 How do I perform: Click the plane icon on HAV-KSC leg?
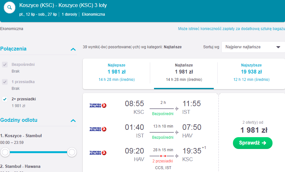tap(177, 156)
